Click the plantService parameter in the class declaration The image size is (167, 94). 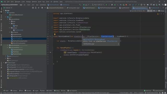point(79,37)
